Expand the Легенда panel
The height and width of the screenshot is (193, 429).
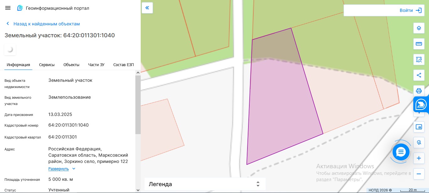tap(205, 184)
